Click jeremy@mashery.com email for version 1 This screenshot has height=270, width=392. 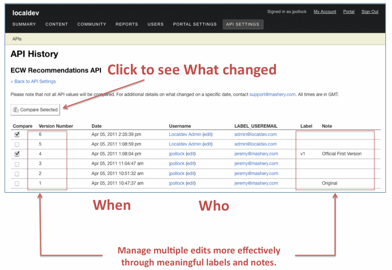[256, 184]
